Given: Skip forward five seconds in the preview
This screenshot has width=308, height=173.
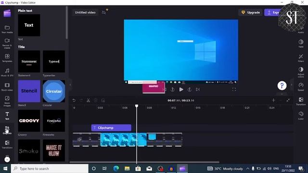Looking at the screenshot, I should (x=189, y=89).
